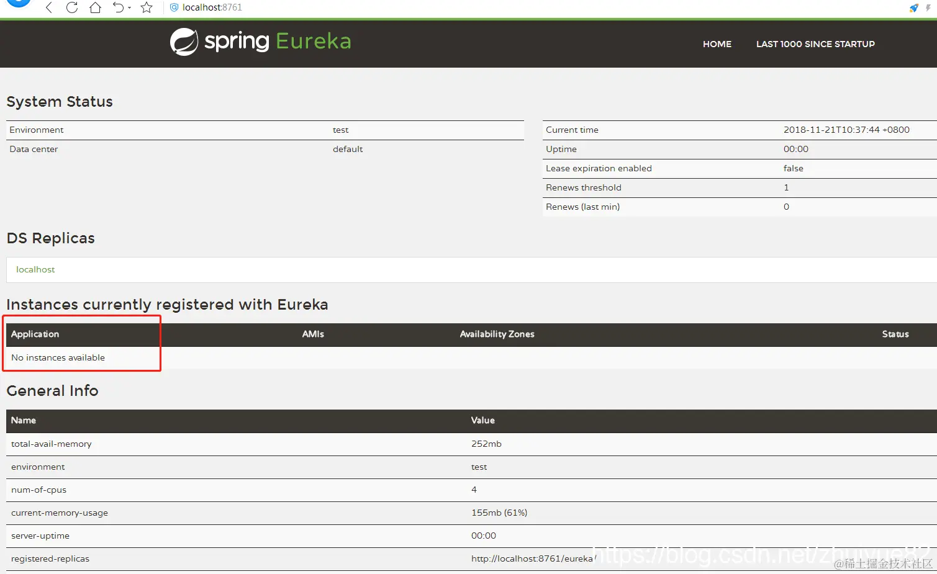Click the Uptime label in System Status
The image size is (937, 574).
(561, 149)
